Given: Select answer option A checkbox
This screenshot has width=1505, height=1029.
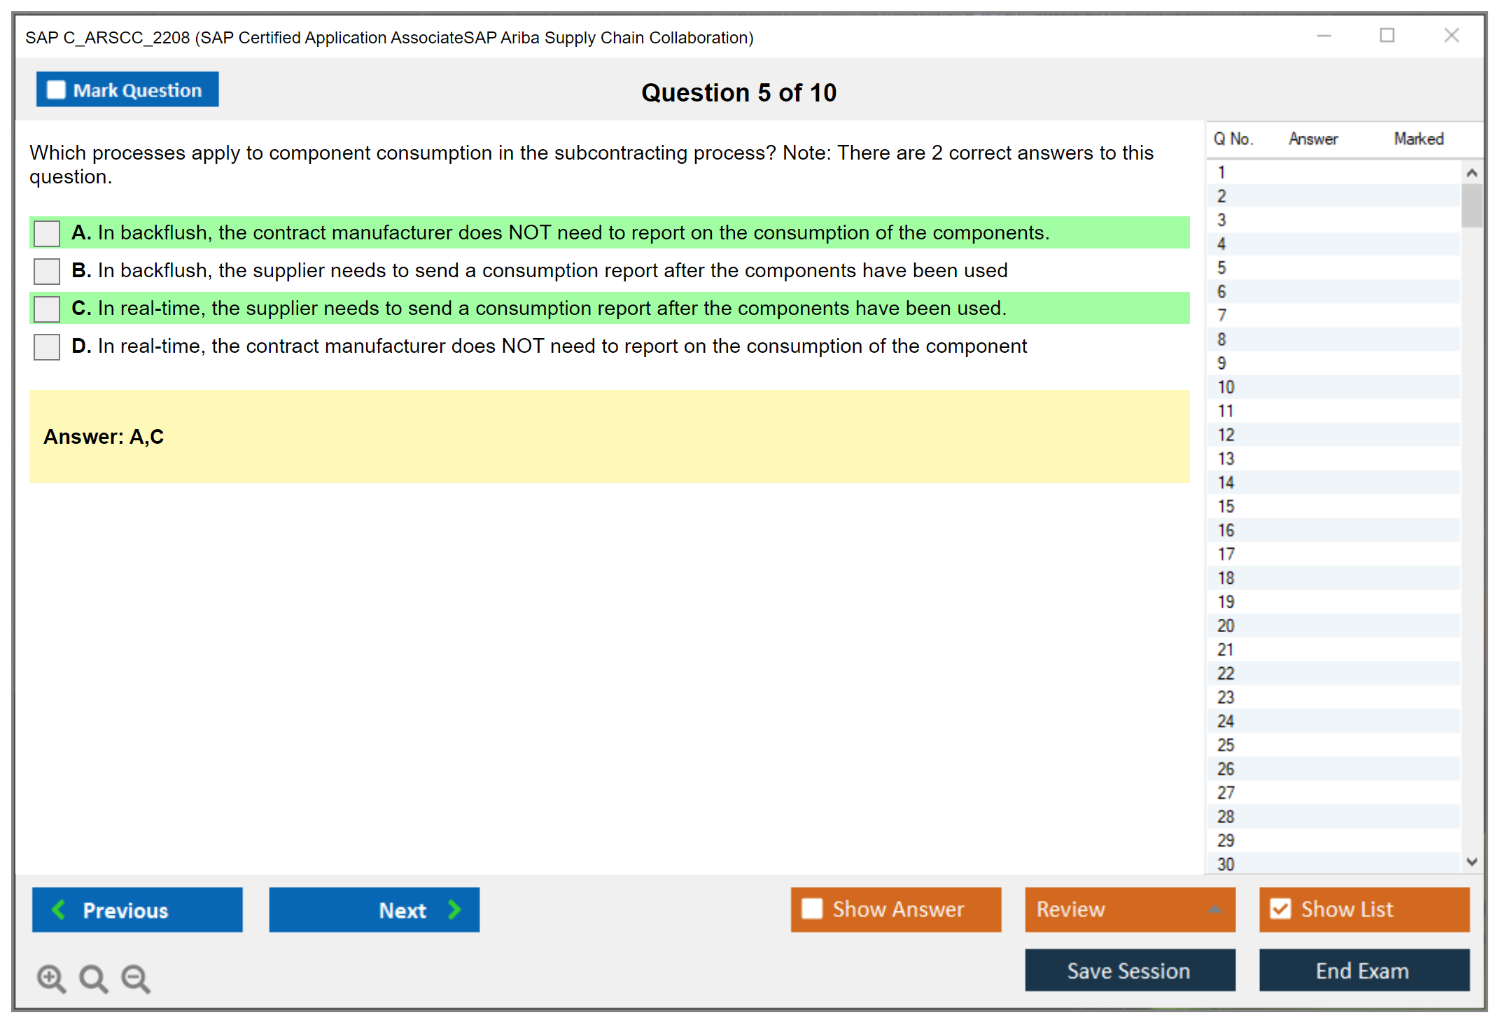Looking at the screenshot, I should pos(47,233).
